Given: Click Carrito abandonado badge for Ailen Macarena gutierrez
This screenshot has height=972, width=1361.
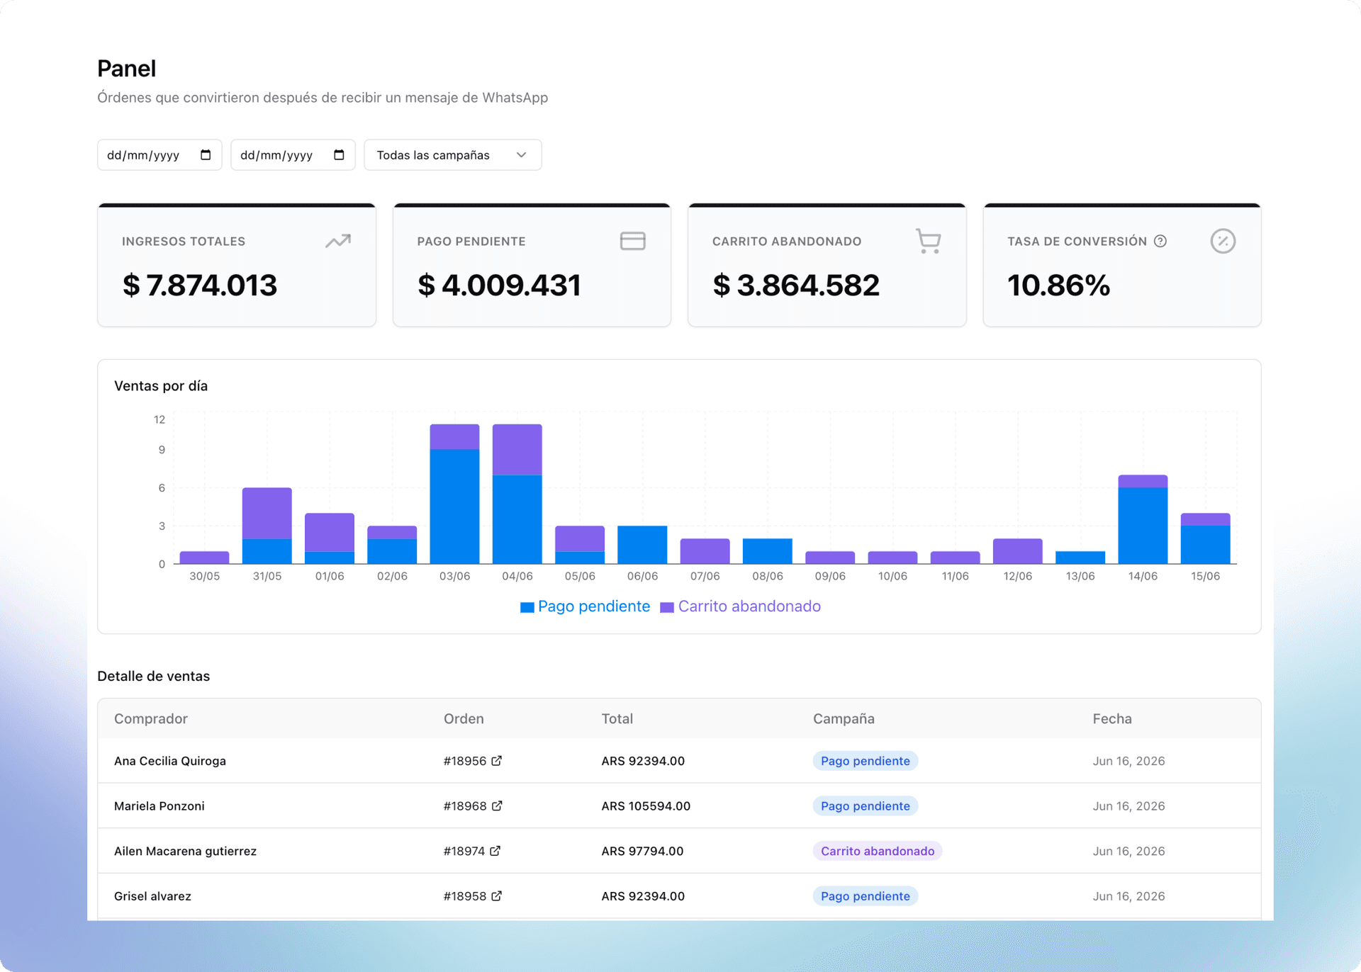Looking at the screenshot, I should (878, 851).
